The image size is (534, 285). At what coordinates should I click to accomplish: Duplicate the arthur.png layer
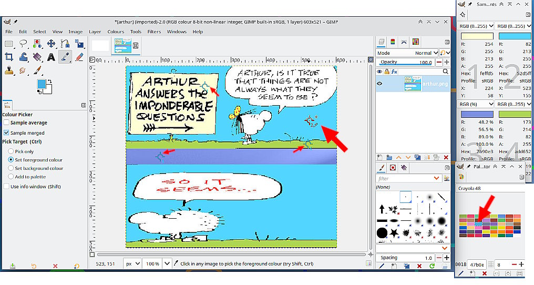[x=417, y=157]
